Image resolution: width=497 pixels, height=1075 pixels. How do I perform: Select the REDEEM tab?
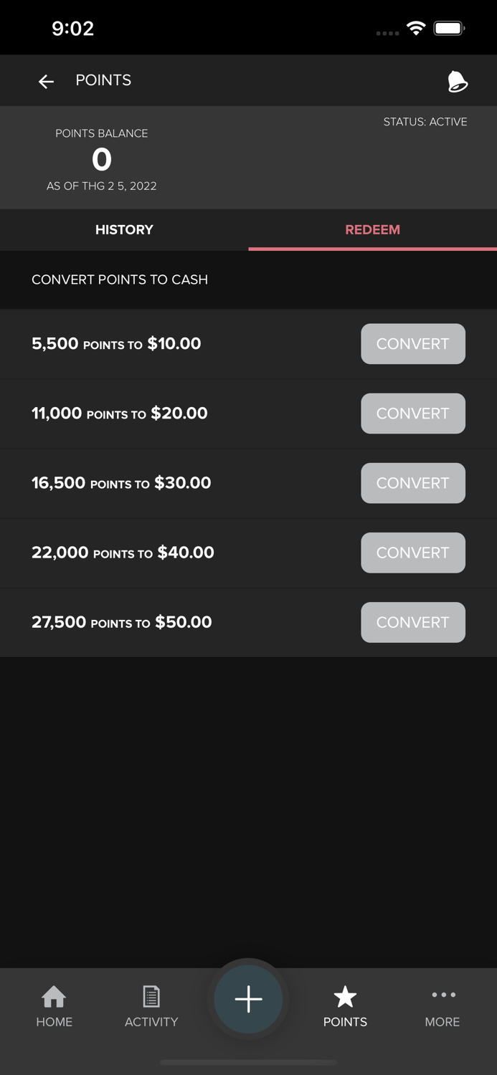coord(372,229)
